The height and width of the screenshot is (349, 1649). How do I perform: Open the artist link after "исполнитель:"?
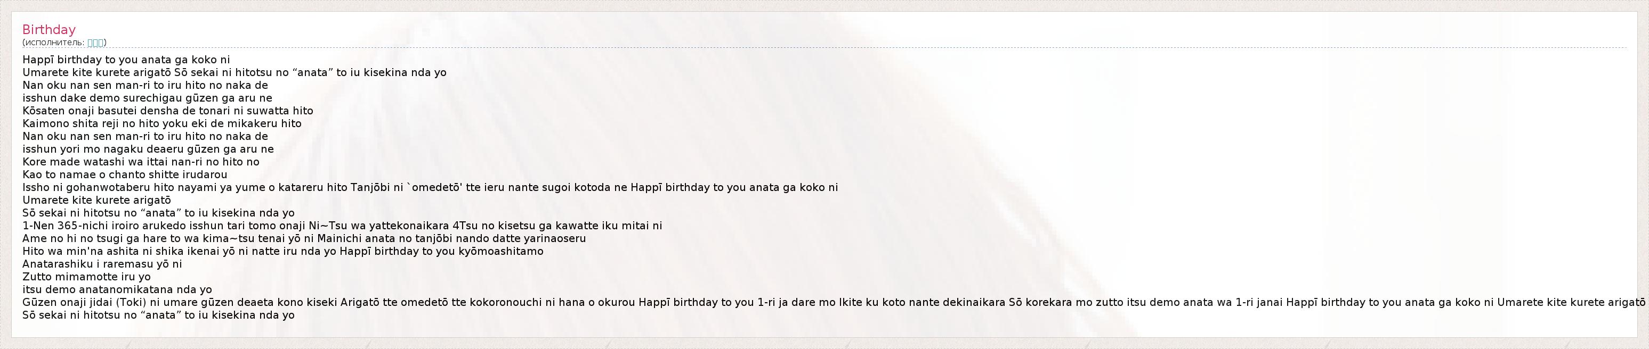[95, 43]
